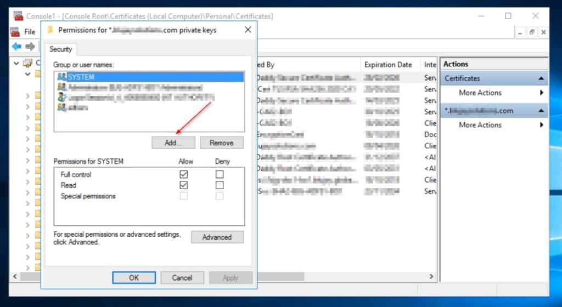The width and height of the screenshot is (562, 307).
Task: Click the Add... button
Action: click(x=173, y=143)
